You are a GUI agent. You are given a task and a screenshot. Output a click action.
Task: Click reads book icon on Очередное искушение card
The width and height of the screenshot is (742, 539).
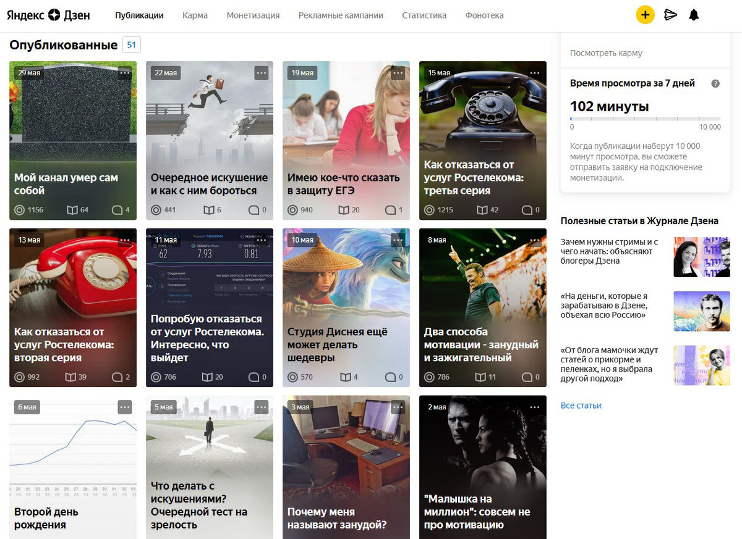click(208, 210)
